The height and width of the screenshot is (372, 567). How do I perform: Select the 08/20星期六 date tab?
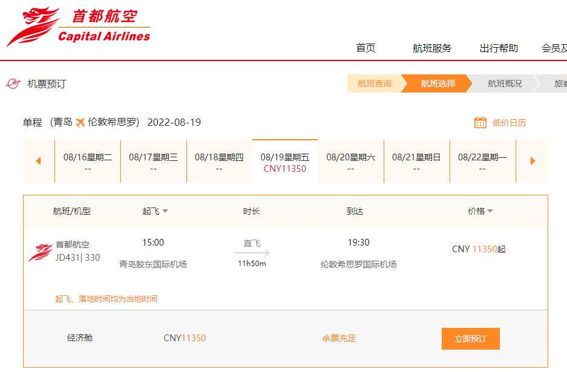pyautogui.click(x=351, y=162)
